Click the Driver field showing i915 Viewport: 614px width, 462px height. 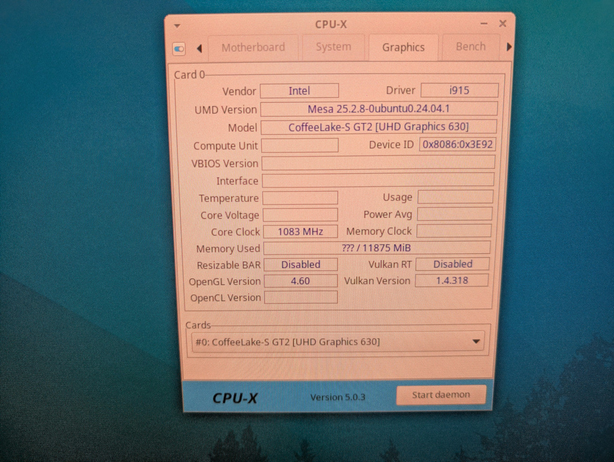[459, 90]
